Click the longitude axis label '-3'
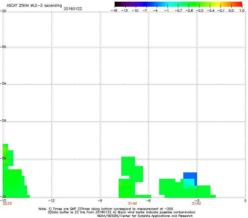 [197, 201]
